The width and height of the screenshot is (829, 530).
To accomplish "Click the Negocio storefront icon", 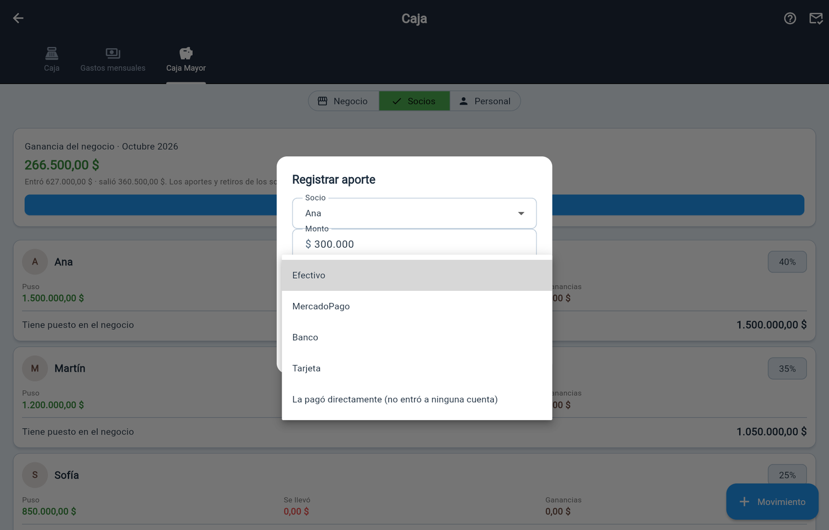I will pyautogui.click(x=323, y=101).
